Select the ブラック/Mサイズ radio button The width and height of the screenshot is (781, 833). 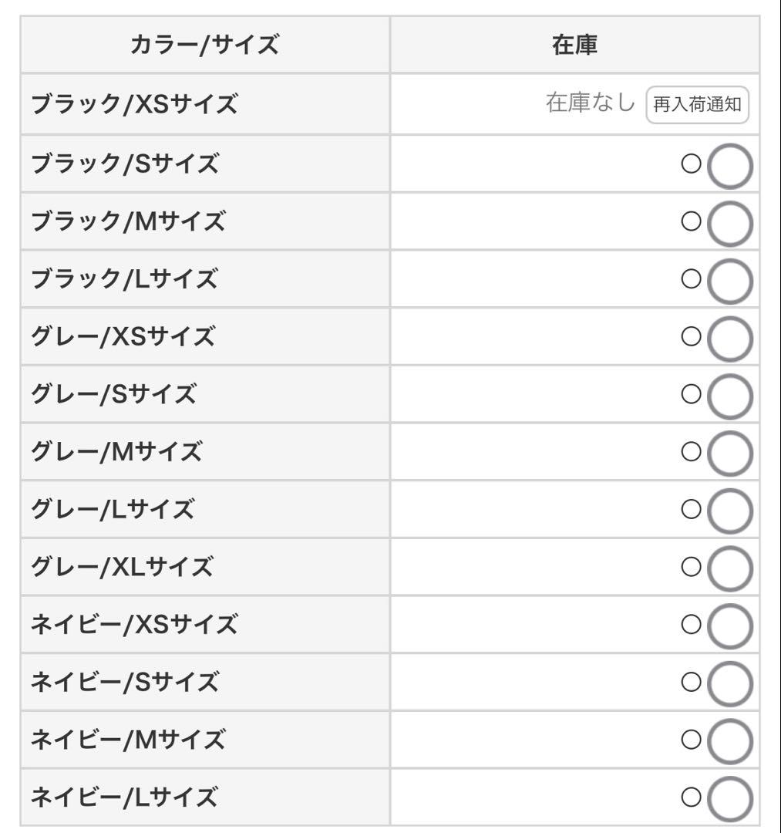(x=729, y=223)
